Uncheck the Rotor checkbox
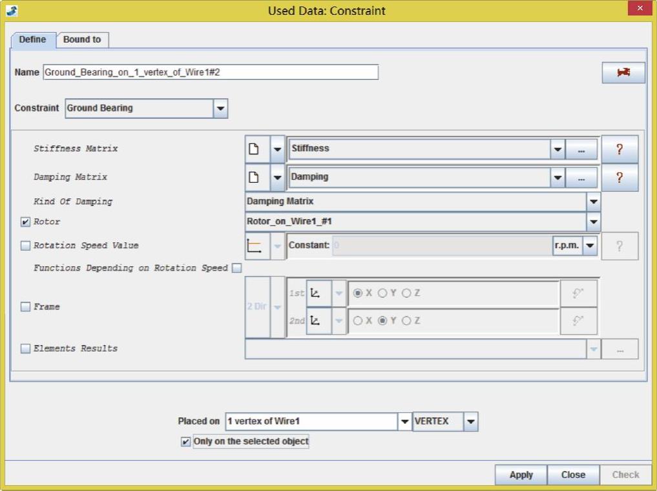This screenshot has width=657, height=491. point(26,222)
